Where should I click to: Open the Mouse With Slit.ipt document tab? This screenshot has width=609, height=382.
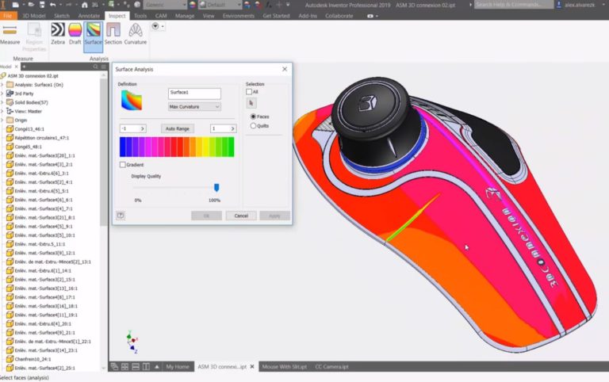282,367
